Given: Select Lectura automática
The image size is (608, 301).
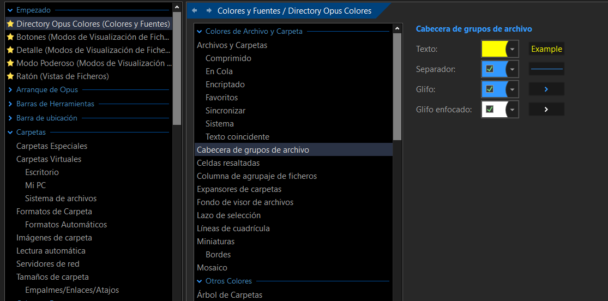Looking at the screenshot, I should pos(51,251).
